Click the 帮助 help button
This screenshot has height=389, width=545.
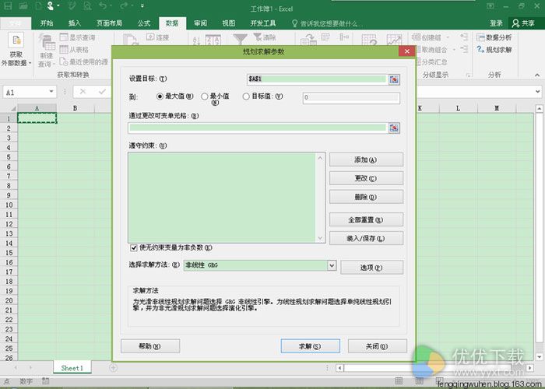point(150,346)
